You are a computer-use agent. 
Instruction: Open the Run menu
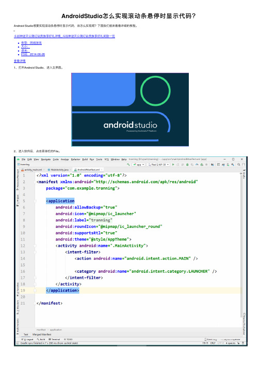coord(92,159)
